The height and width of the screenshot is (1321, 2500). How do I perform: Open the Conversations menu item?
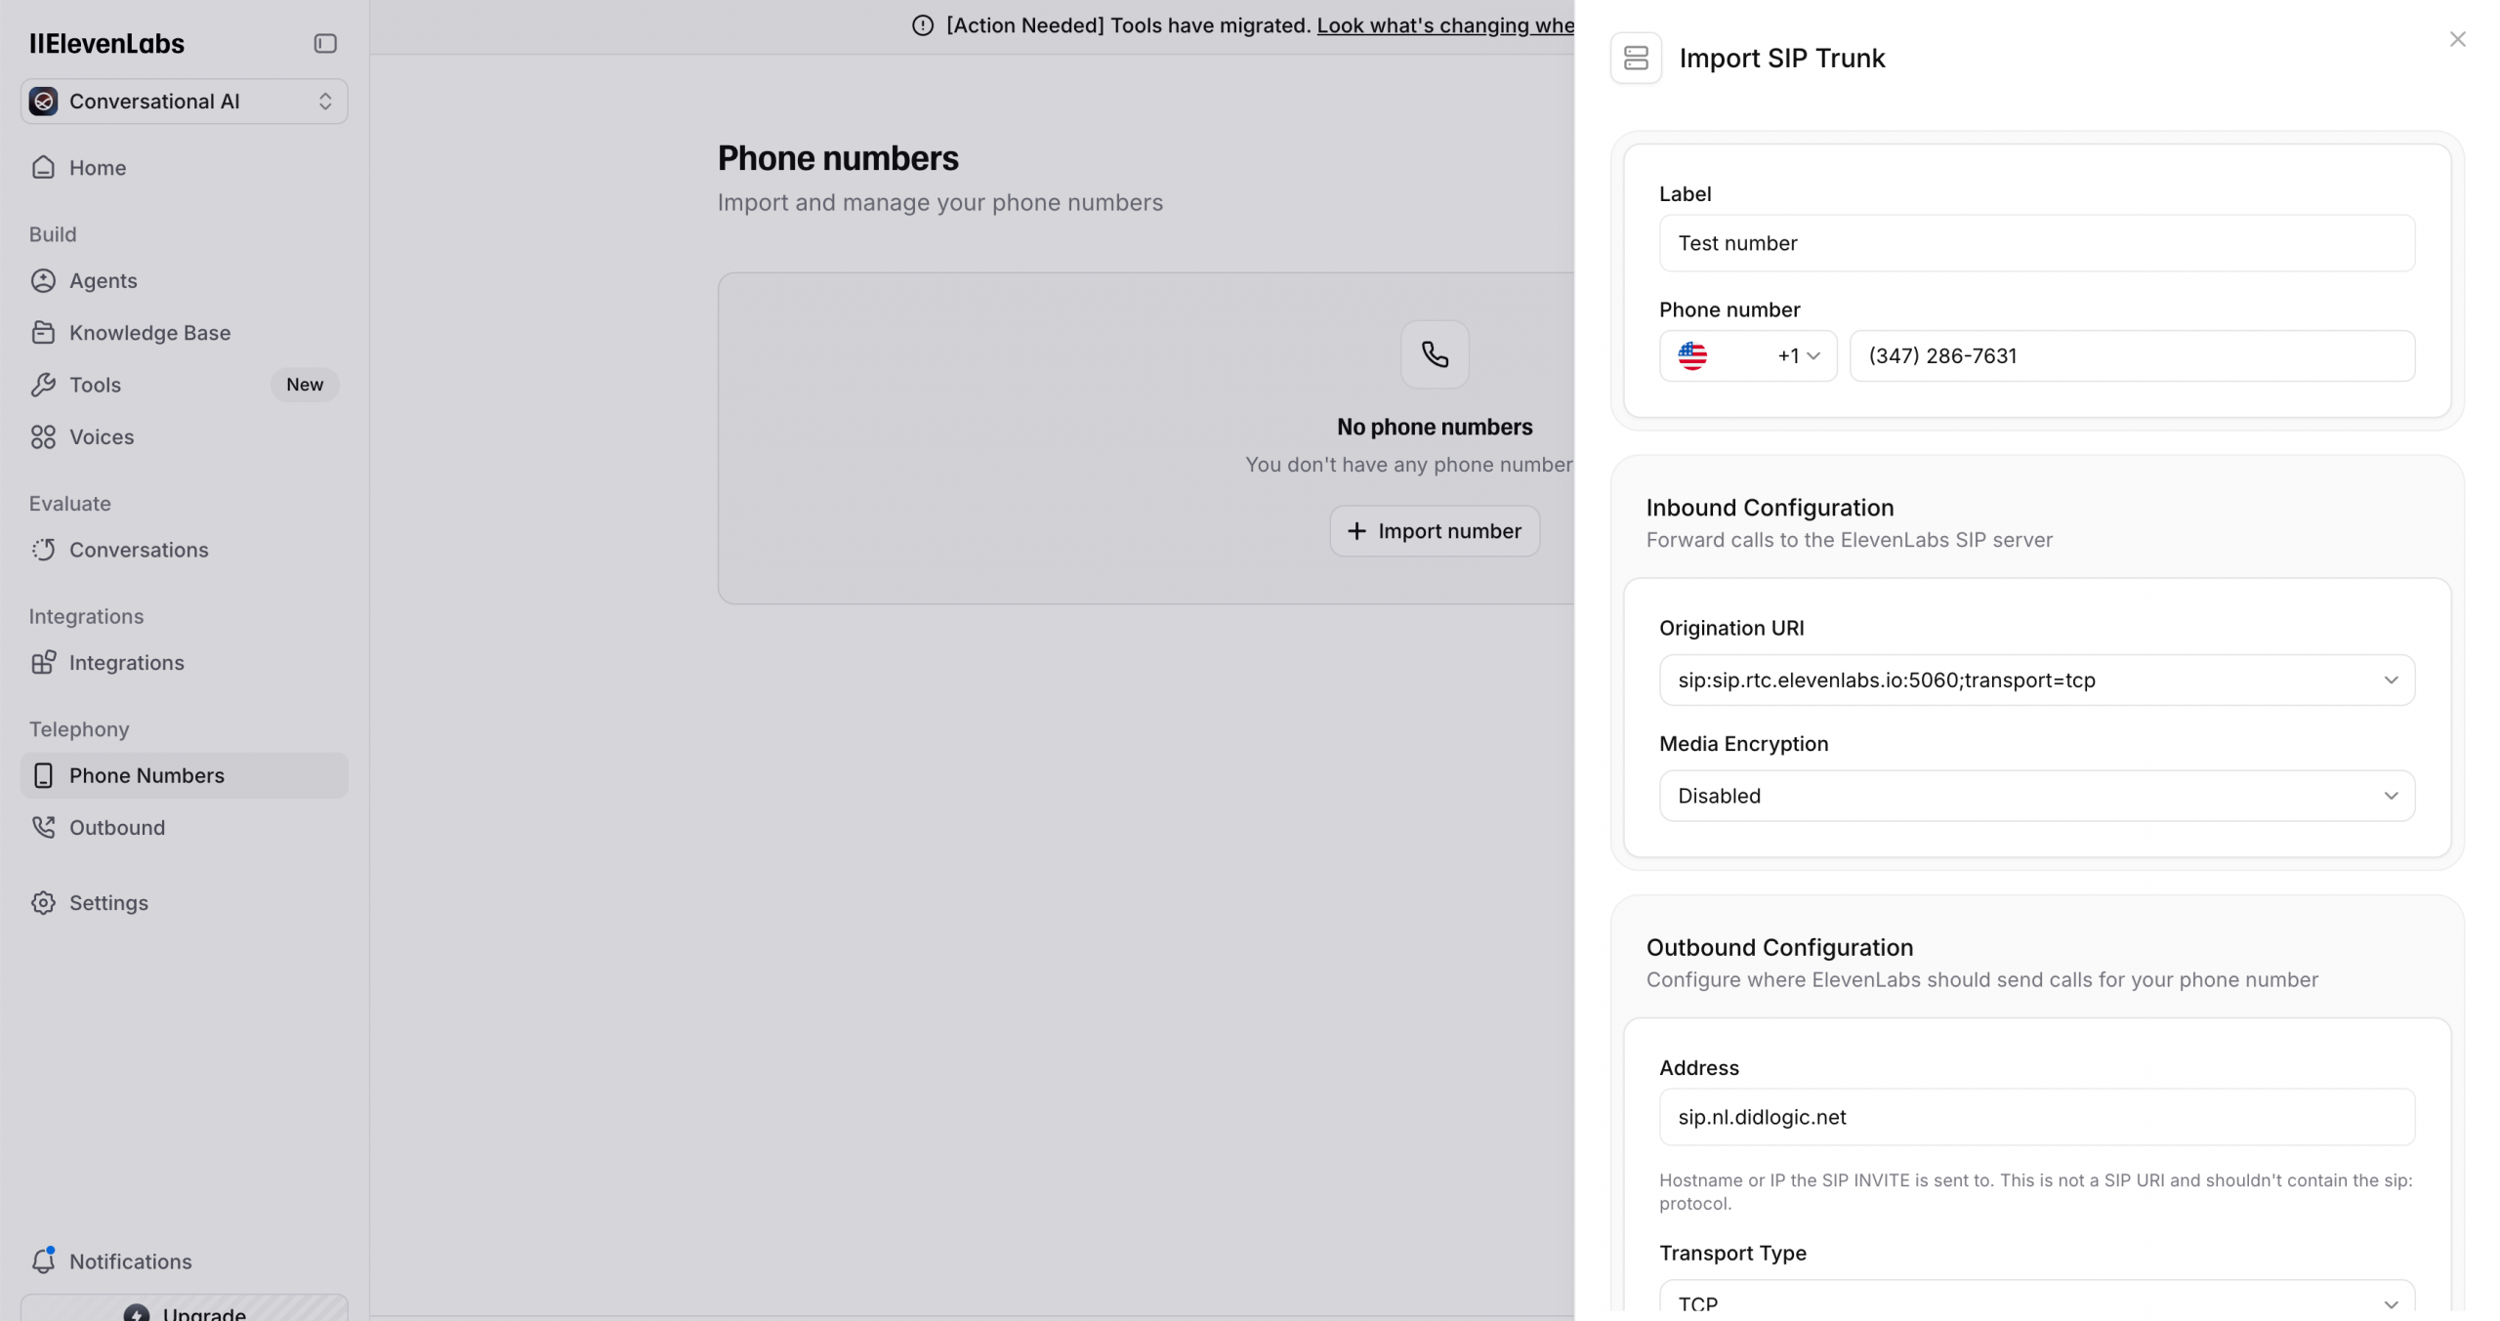tap(139, 550)
